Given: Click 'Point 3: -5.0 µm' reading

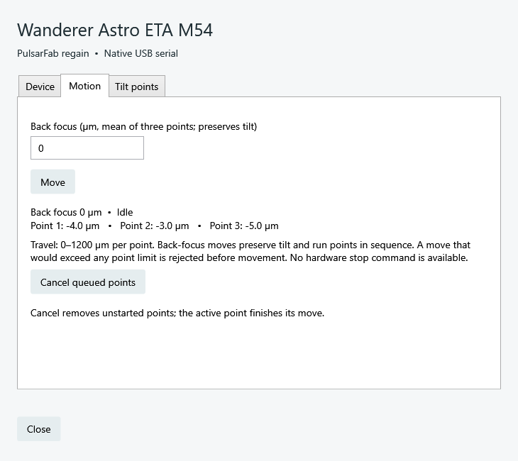Looking at the screenshot, I should pyautogui.click(x=244, y=226).
